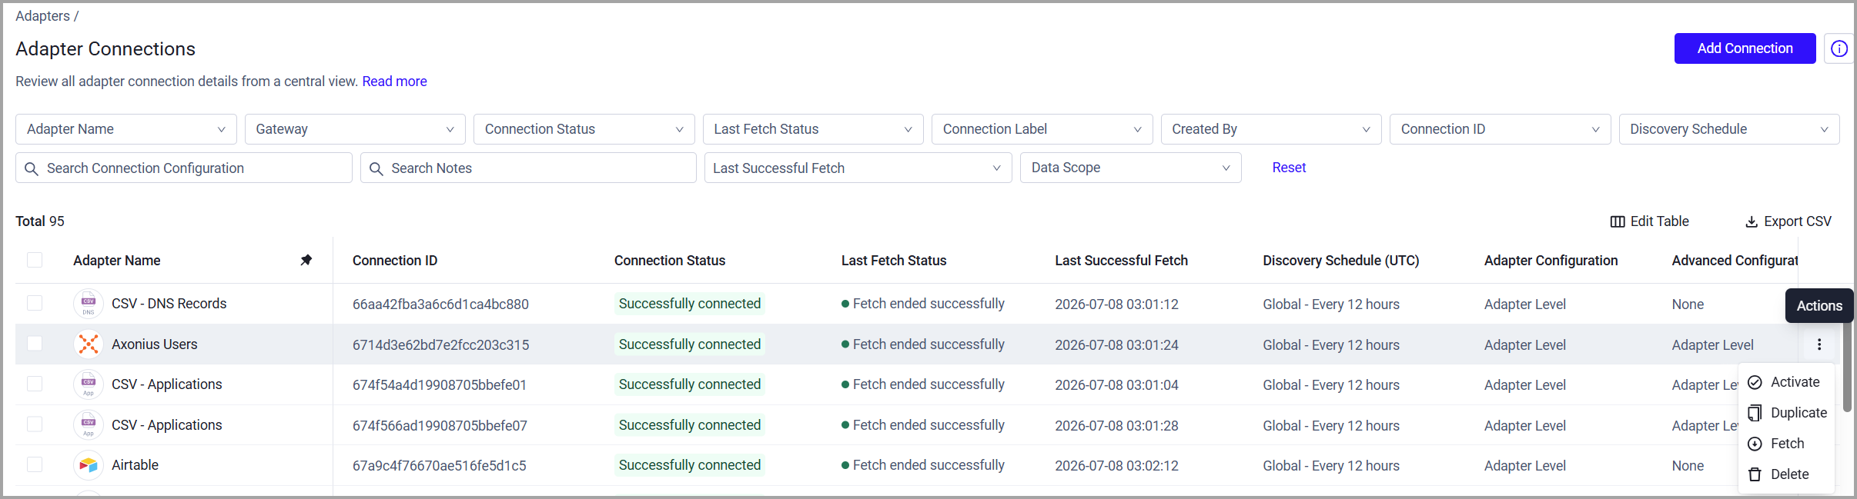Click the CSV icon for connection 674f54a4d19908705bbefe01
The image size is (1857, 499).
click(x=89, y=384)
